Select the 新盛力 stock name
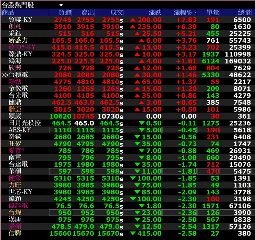The image size is (255, 240). tap(18, 40)
